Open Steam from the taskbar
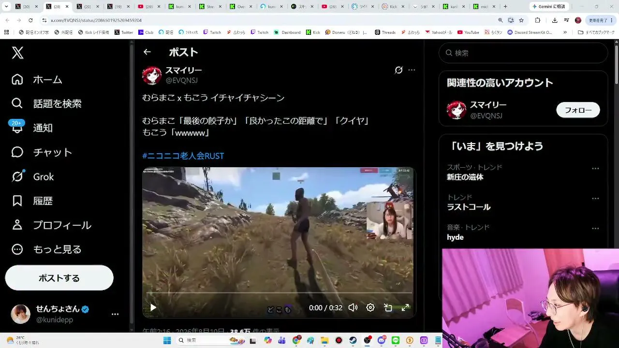 point(353,340)
